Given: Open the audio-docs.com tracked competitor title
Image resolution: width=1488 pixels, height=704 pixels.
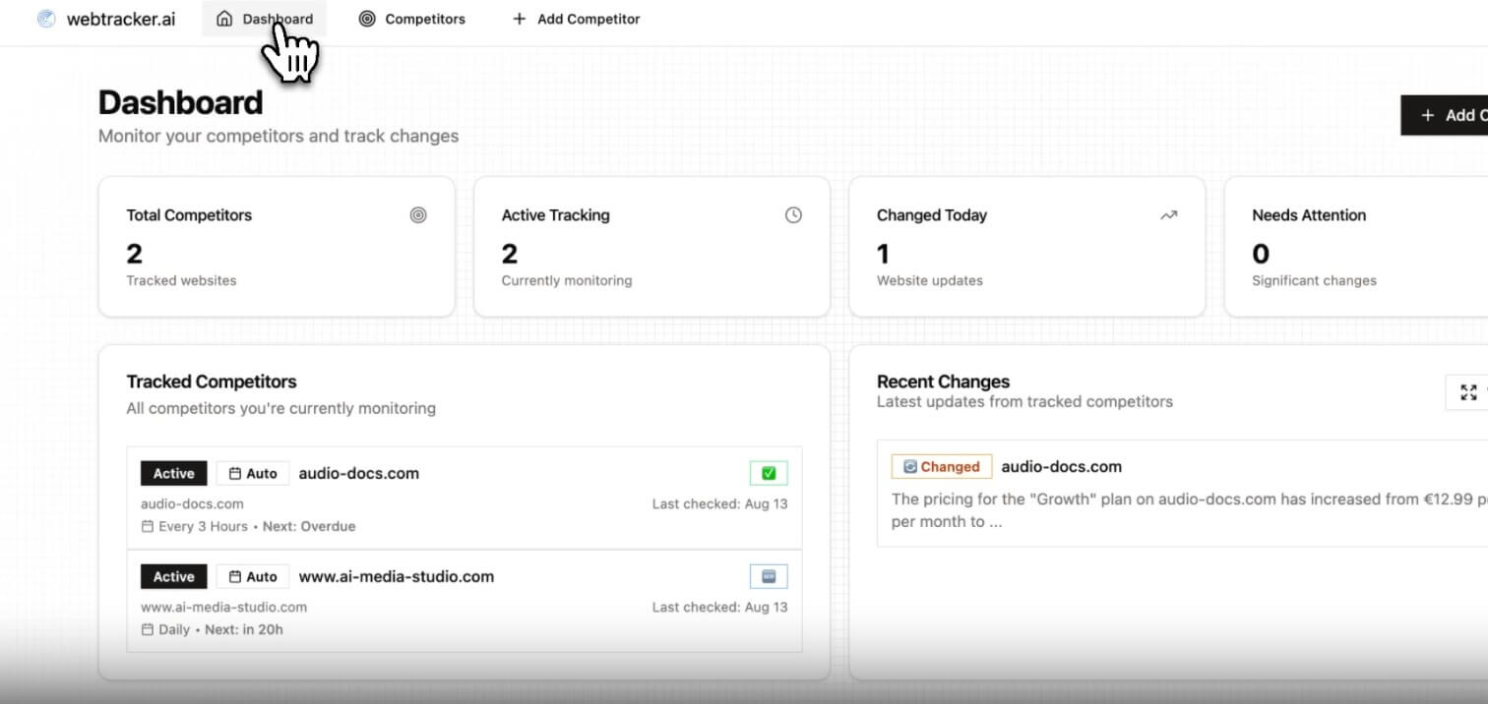Looking at the screenshot, I should click(359, 473).
